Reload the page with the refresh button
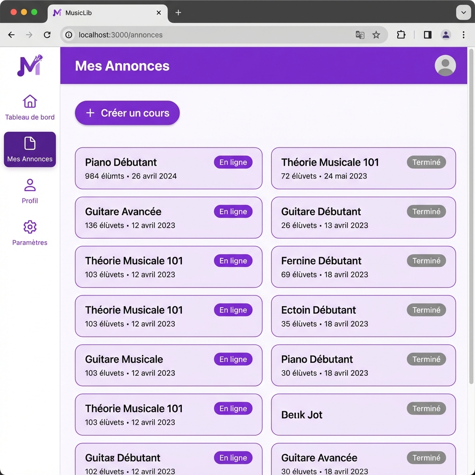Viewport: 475px width, 475px height. (47, 35)
